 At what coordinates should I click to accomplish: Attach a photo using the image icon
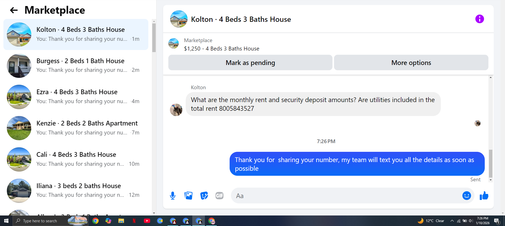(x=188, y=196)
